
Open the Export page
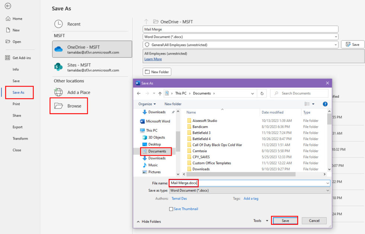pyautogui.click(x=17, y=127)
